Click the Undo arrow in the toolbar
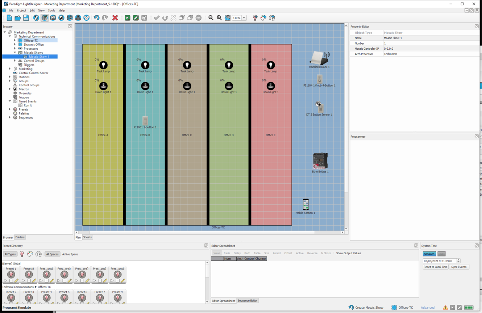Screen dimensions: 482x313 pos(96,17)
